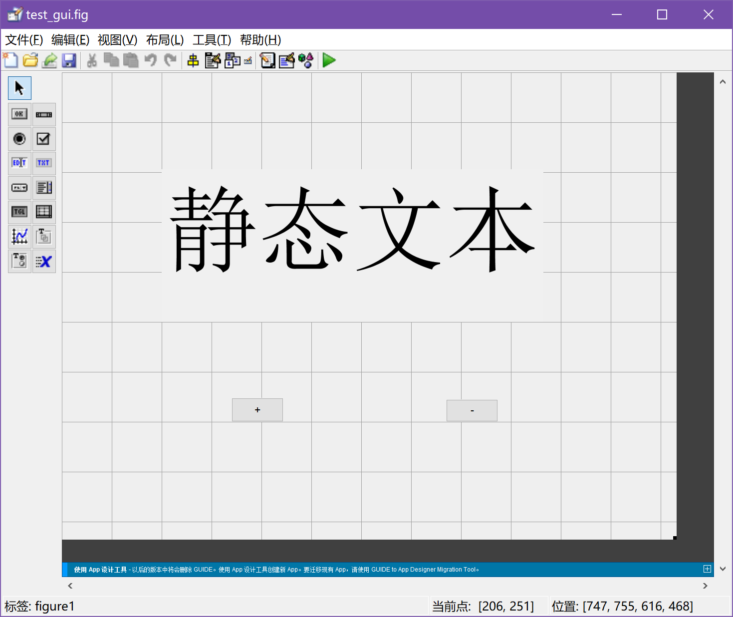Select the Panel component tool

[x=44, y=237]
